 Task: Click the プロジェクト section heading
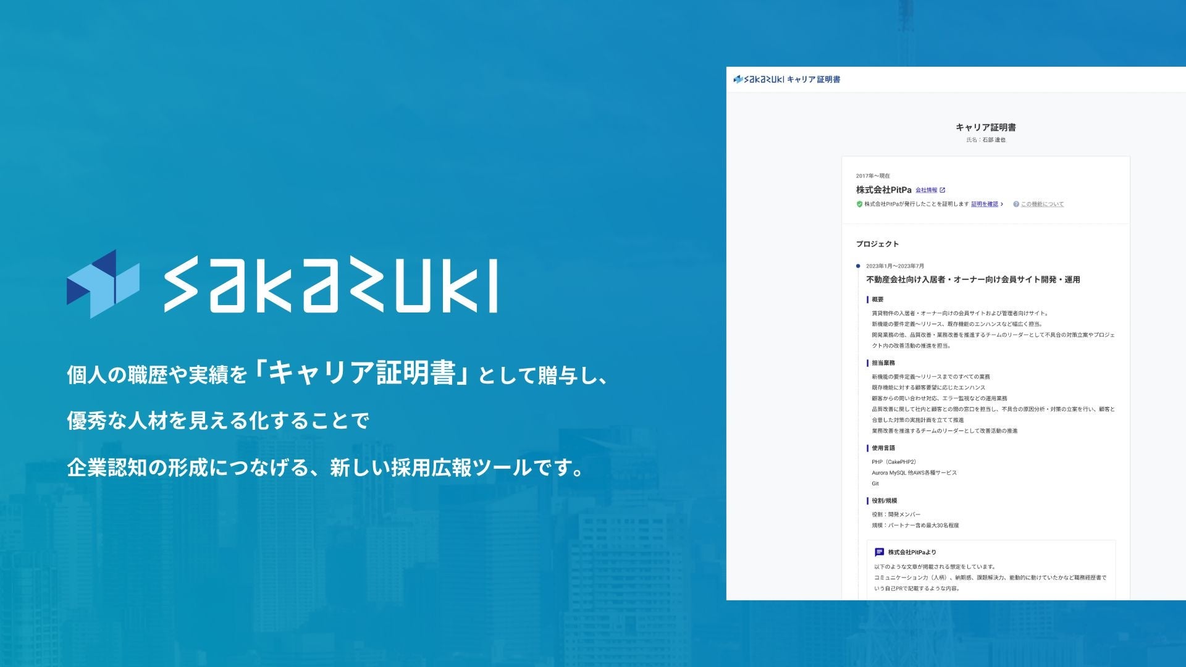pyautogui.click(x=877, y=244)
